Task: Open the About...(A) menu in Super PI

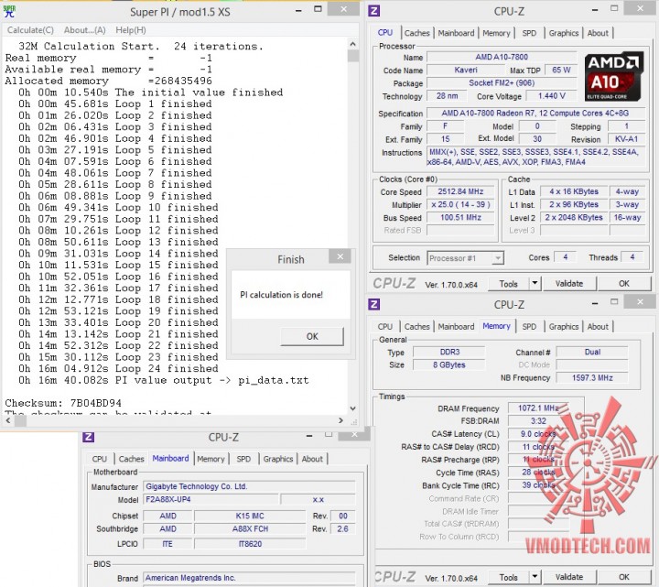Action: (84, 30)
